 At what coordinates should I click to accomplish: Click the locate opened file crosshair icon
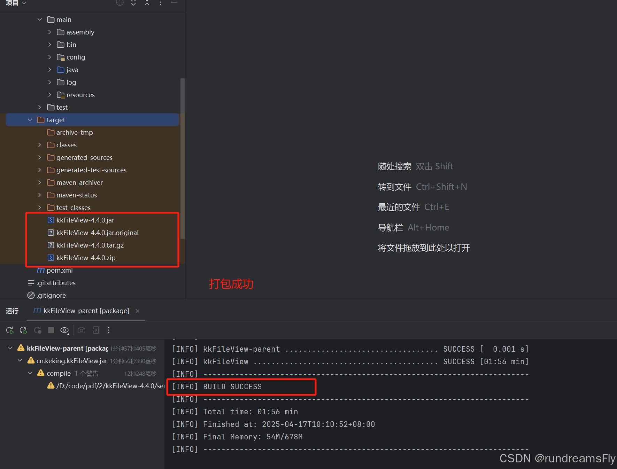pyautogui.click(x=120, y=3)
